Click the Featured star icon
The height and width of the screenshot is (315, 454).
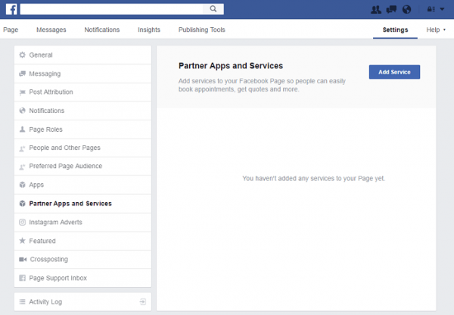[x=22, y=241]
